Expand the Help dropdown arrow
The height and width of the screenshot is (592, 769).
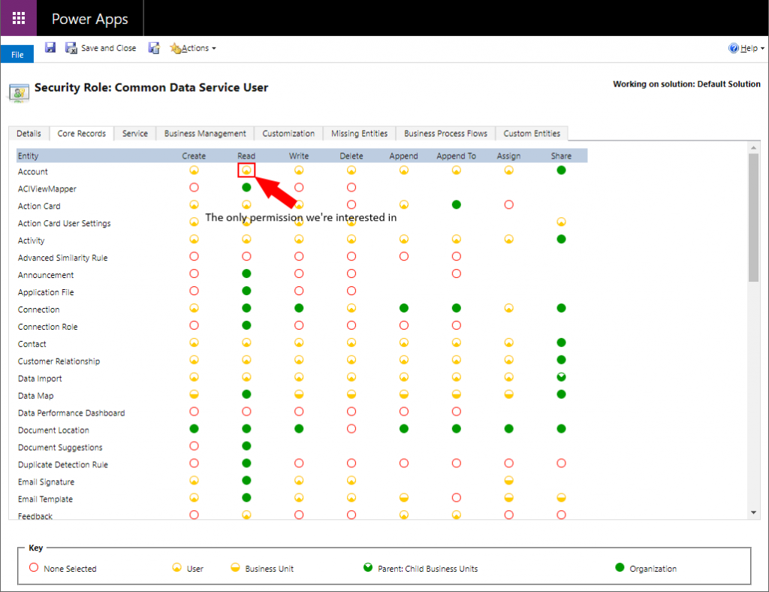pyautogui.click(x=761, y=49)
